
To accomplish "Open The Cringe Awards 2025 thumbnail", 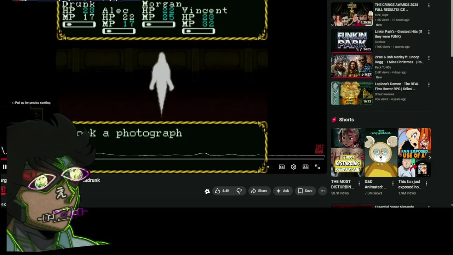I will (352, 14).
